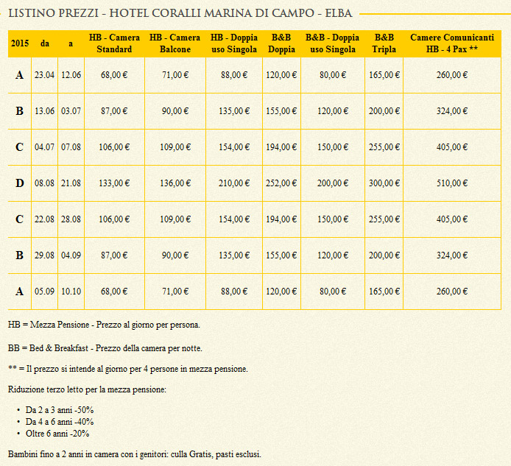511x466 pixels.
Task: Click the 'Bambini fino a 2 anni' line
Action: point(135,454)
